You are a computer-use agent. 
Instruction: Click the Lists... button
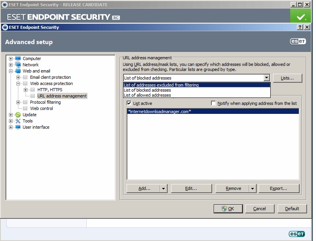[x=287, y=78]
